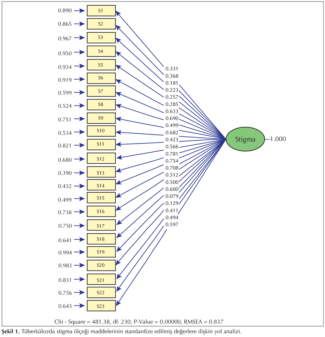Image resolution: width=325 pixels, height=337 pixels.
Task: Click the 0.524 error value for S8
Action: (65, 106)
